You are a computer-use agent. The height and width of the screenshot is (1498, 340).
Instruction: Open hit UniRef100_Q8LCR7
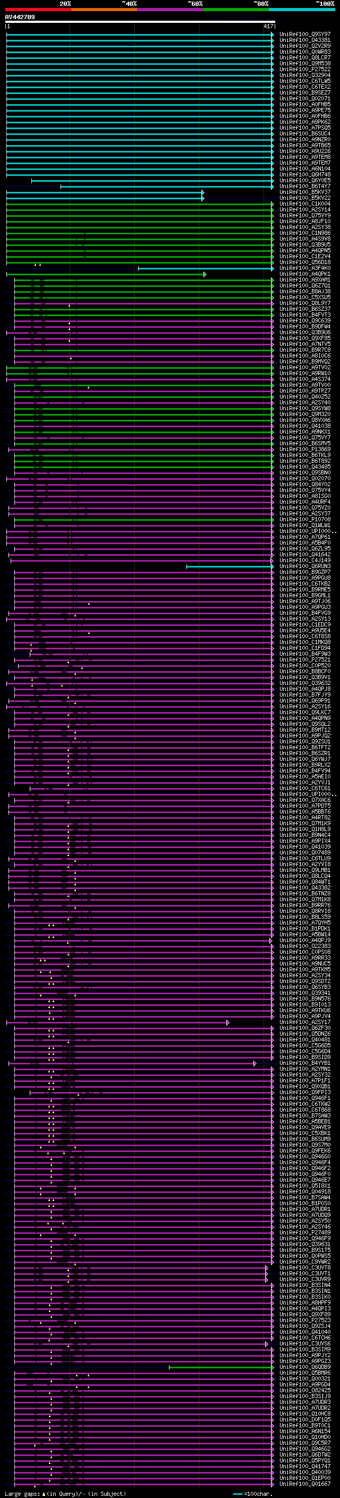(x=304, y=57)
